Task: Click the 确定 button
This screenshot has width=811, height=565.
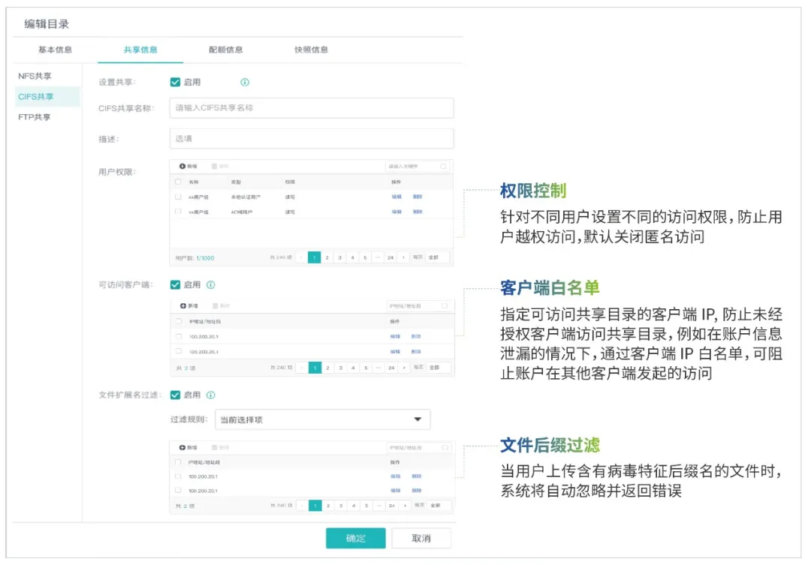Action: pos(355,538)
